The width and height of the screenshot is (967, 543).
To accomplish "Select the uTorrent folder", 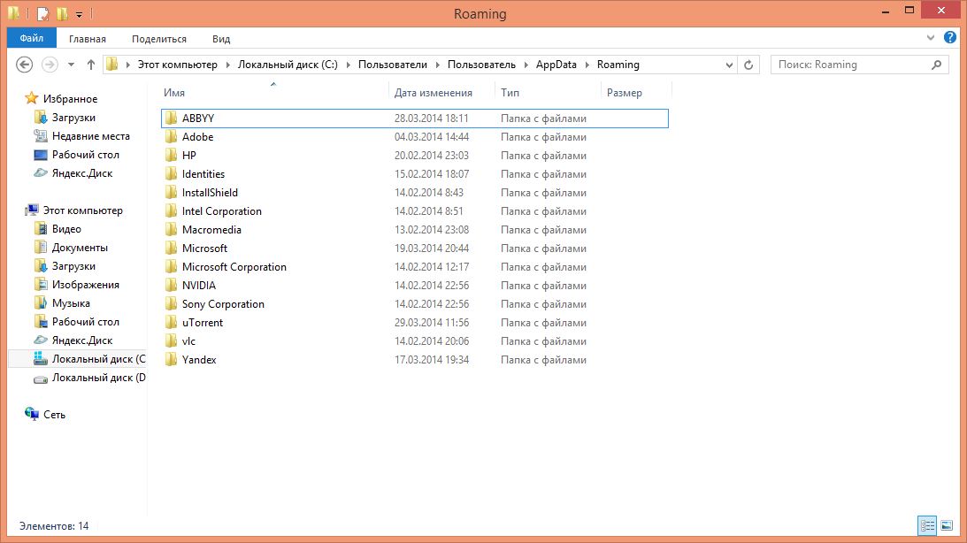I will point(203,323).
